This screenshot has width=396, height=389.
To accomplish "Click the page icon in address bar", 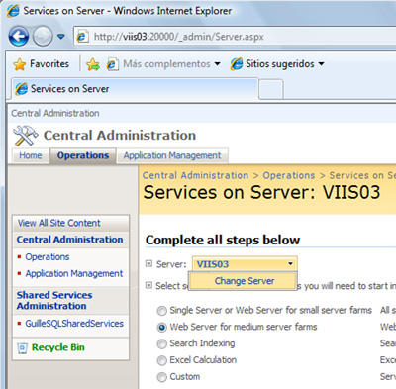I will point(82,37).
